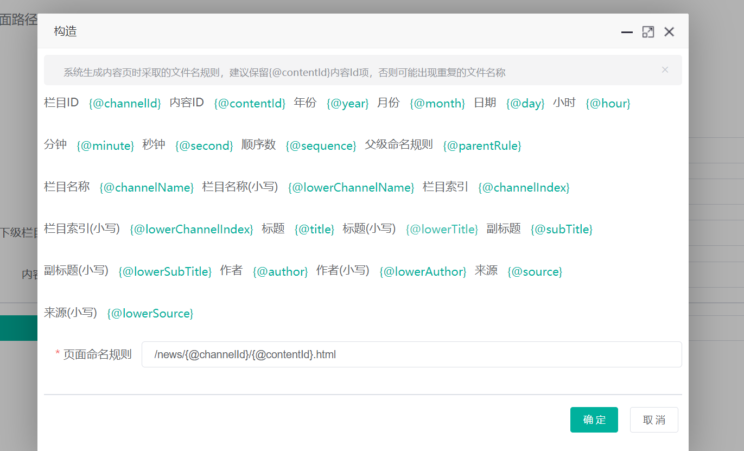Viewport: 744px width, 451px height.
Task: Dismiss the file naming hint banner
Action: tap(665, 69)
